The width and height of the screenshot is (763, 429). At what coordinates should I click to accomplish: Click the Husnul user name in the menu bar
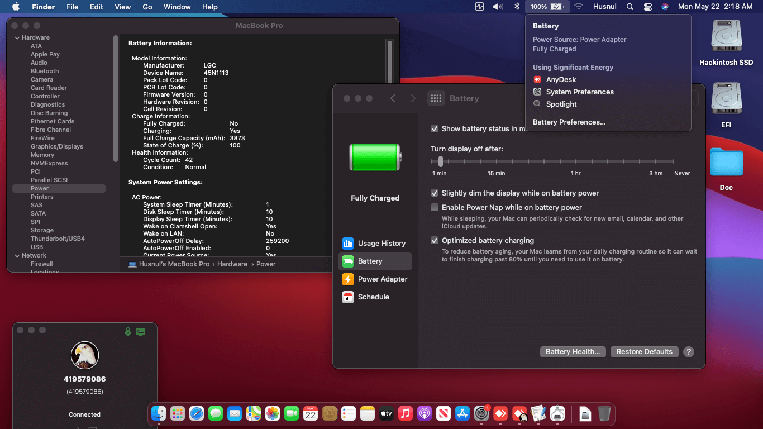click(604, 7)
